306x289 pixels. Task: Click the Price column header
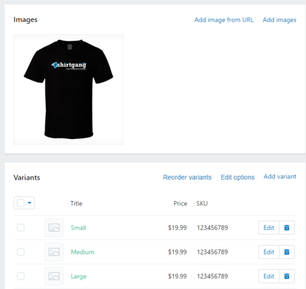click(180, 204)
